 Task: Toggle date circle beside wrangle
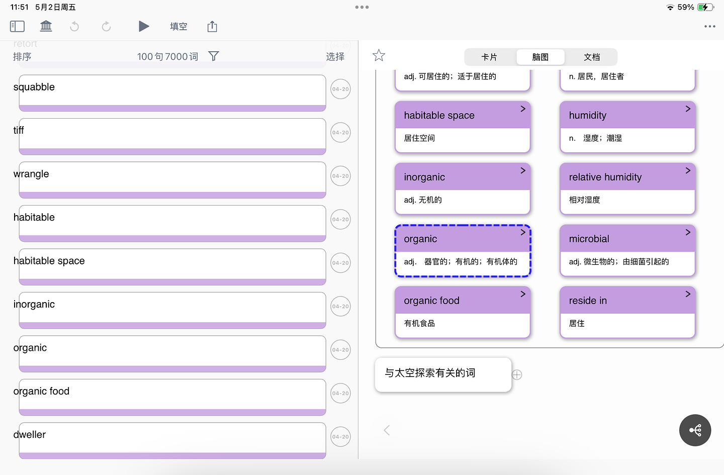click(x=340, y=176)
